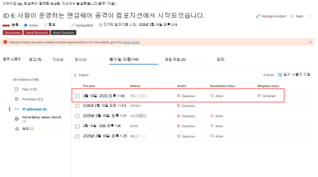Click the Unclassified classification label
The width and height of the screenshot is (318, 177).
84,25
